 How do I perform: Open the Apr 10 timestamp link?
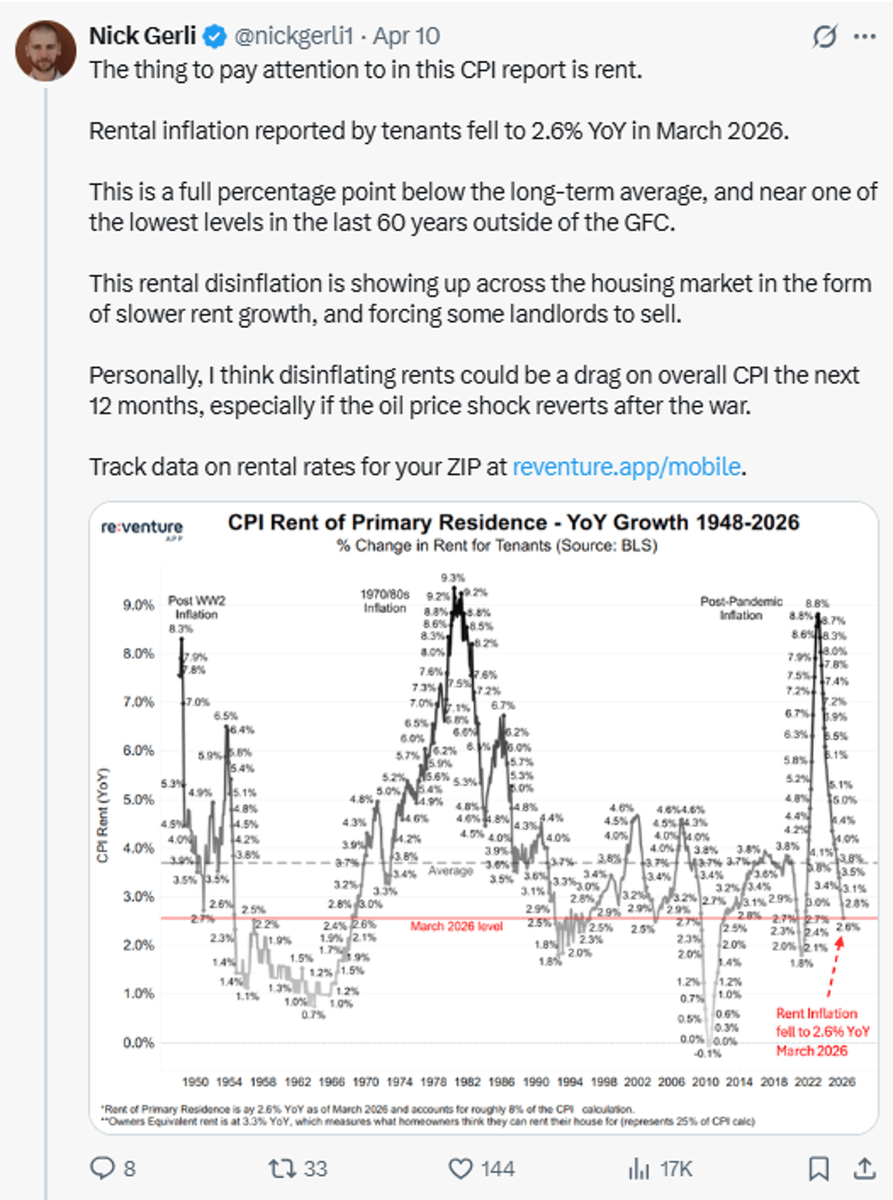pyautogui.click(x=406, y=36)
